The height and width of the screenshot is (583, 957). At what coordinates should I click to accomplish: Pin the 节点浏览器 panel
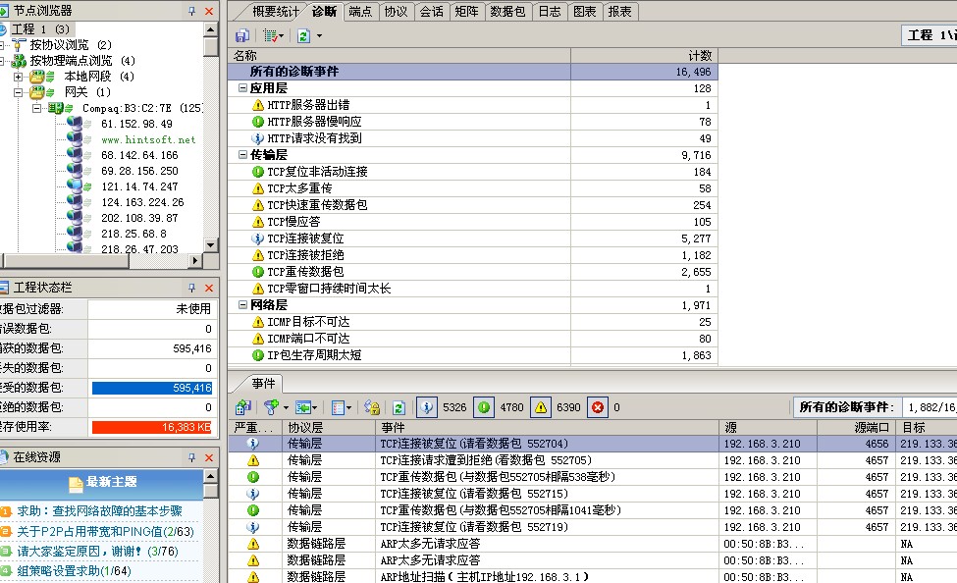coord(191,10)
